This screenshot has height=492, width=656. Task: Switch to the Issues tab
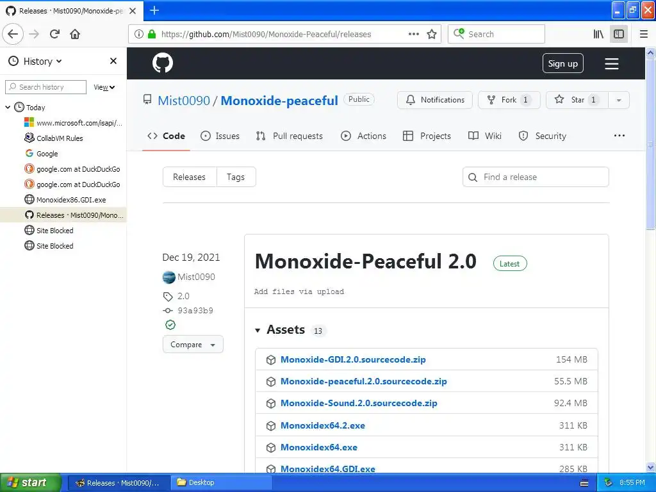coord(220,136)
